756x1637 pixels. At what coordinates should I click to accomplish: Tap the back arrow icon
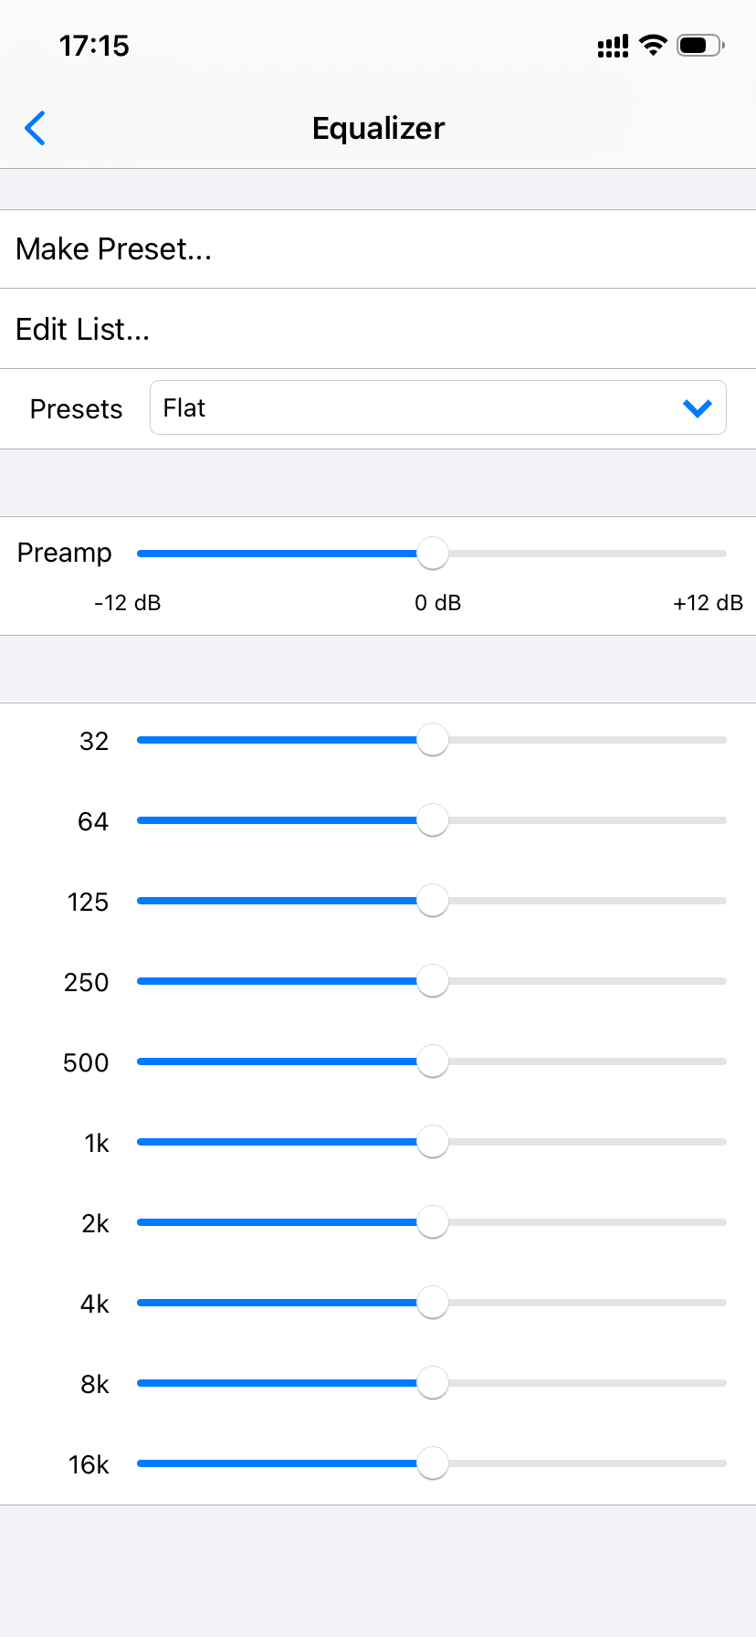pyautogui.click(x=36, y=129)
